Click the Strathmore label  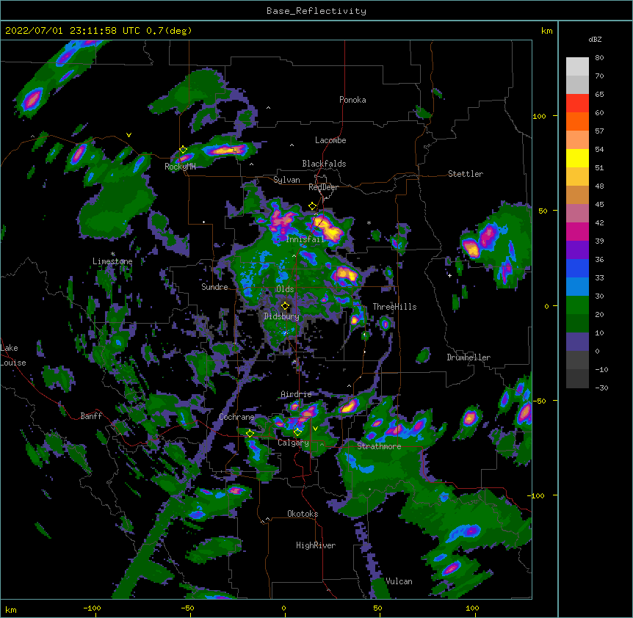[x=379, y=446]
